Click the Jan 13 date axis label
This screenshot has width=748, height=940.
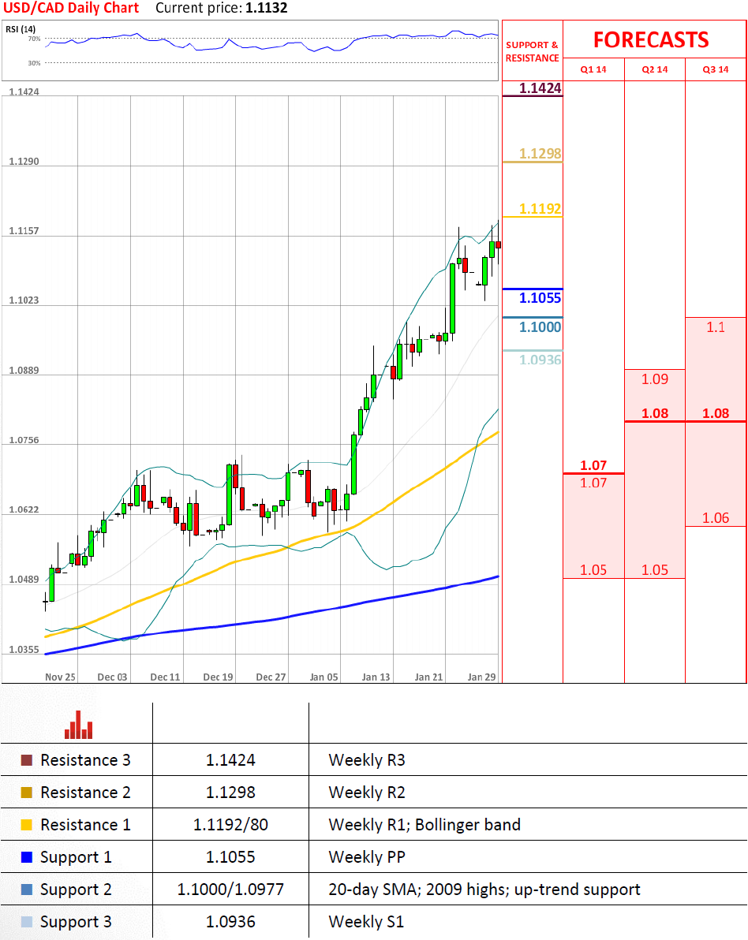(x=376, y=677)
